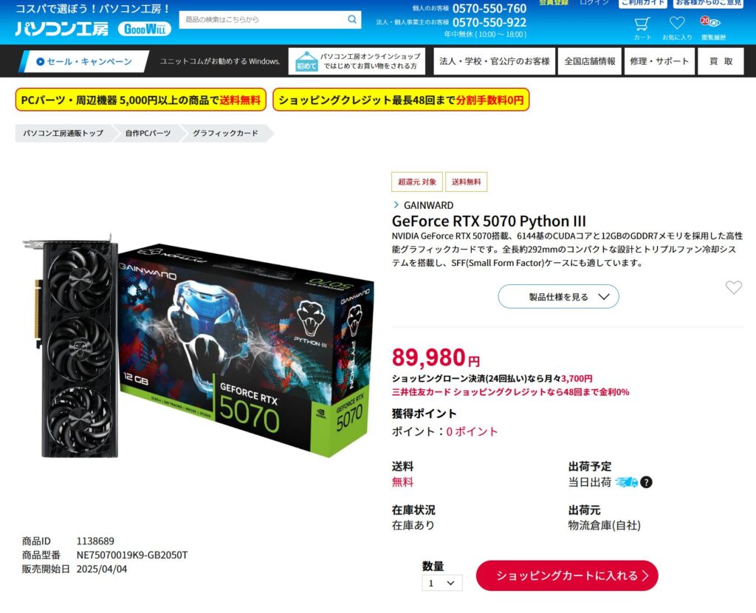Expand 製品仕様を見る specifications
The width and height of the screenshot is (756, 613).
558,297
